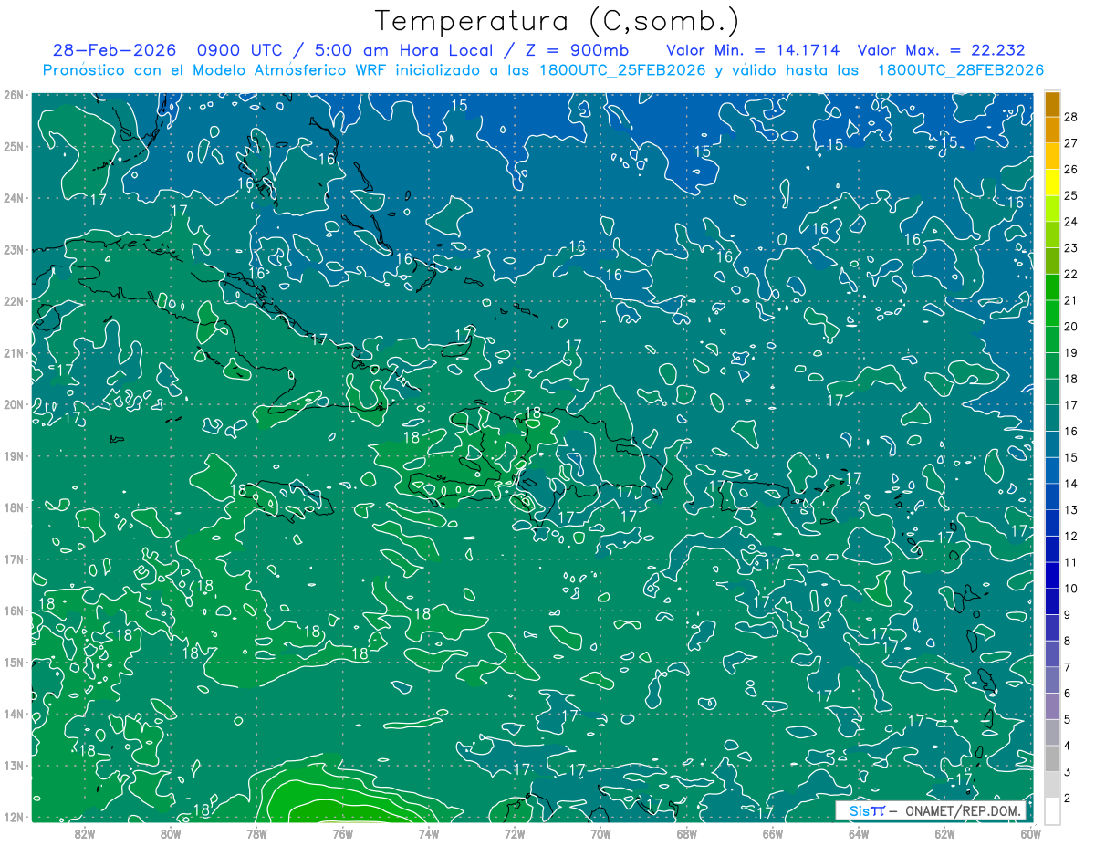This screenshot has height=846, width=1095.
Task: Click the "Z = 900mb" pressure level text
Action: tap(578, 50)
